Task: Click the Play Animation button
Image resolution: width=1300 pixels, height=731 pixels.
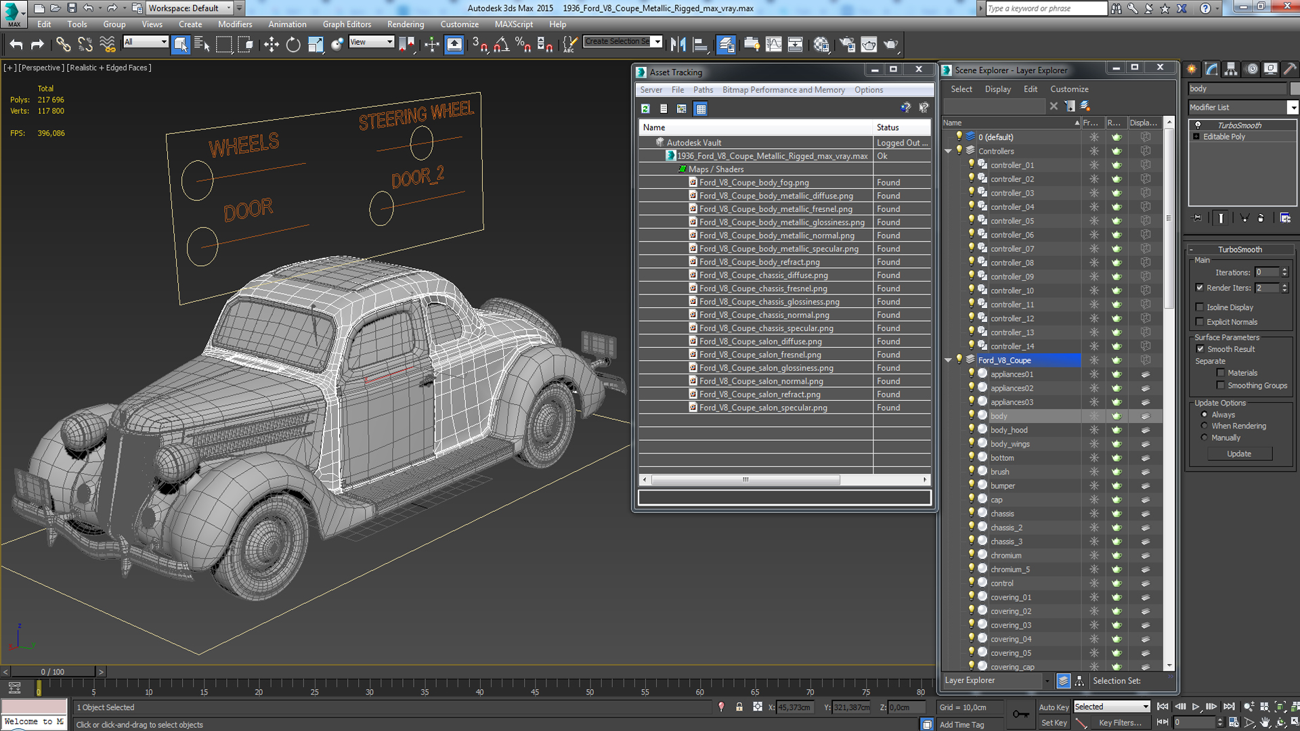Action: coord(1196,707)
